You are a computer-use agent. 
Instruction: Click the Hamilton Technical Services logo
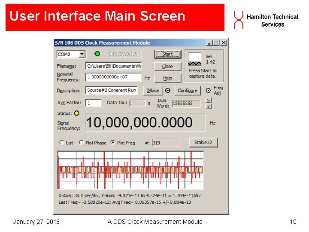pyautogui.click(x=266, y=21)
